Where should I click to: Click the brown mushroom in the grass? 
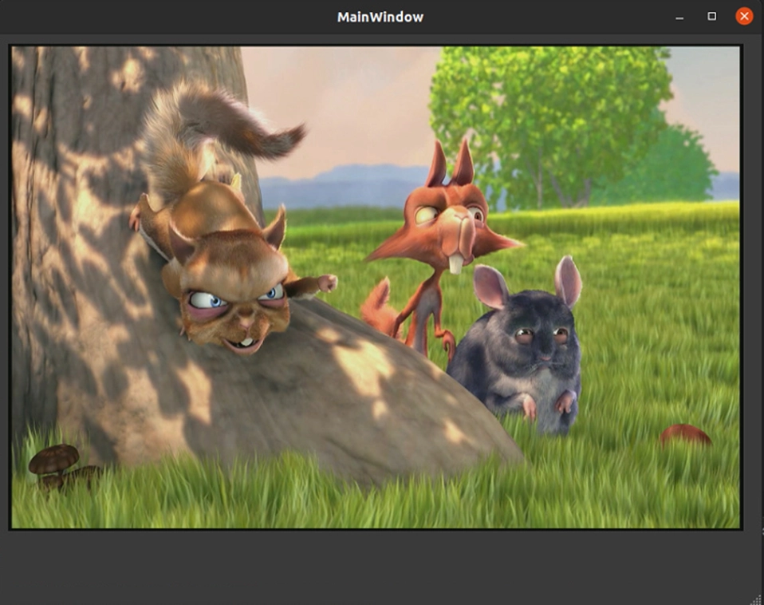coord(54,461)
